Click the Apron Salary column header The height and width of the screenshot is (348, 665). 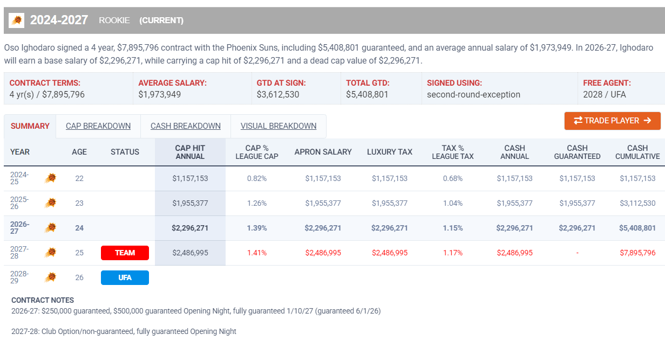point(323,152)
